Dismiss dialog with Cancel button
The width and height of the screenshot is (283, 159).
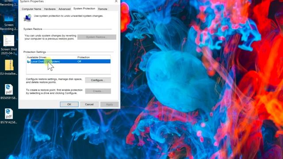tap(89, 104)
